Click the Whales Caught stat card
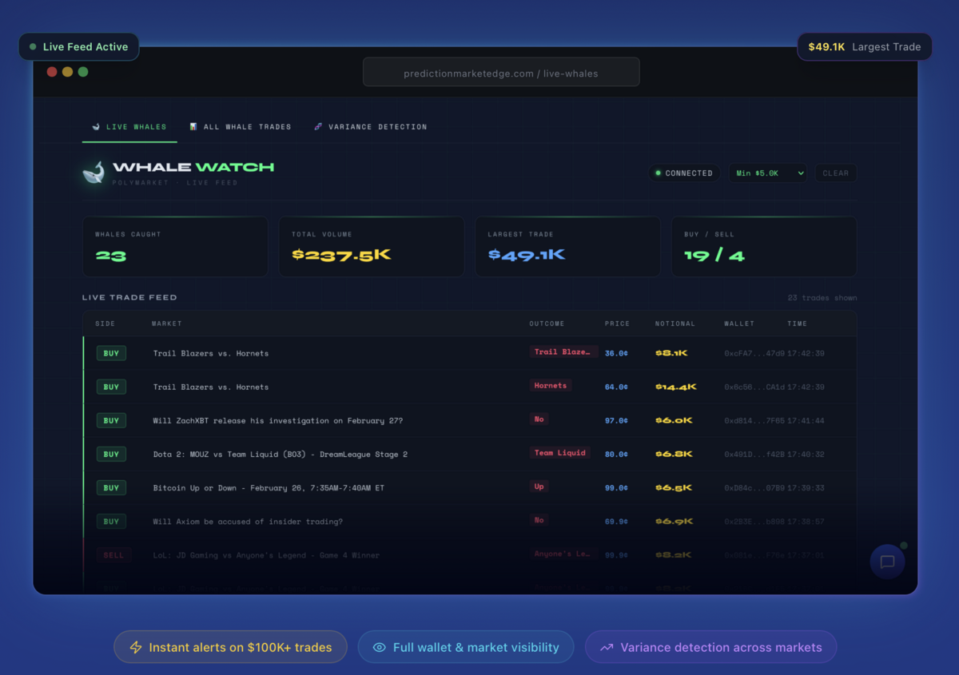 [x=175, y=247]
